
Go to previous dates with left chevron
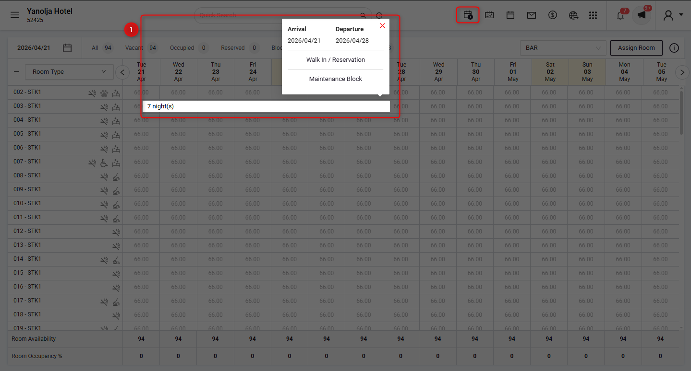pos(122,72)
